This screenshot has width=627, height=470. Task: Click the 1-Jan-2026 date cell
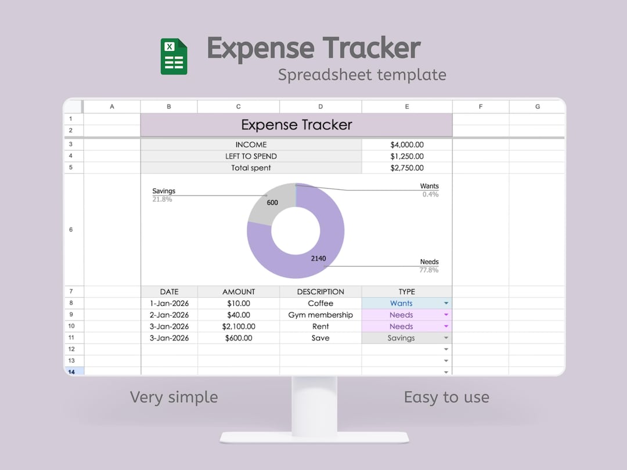pyautogui.click(x=169, y=303)
